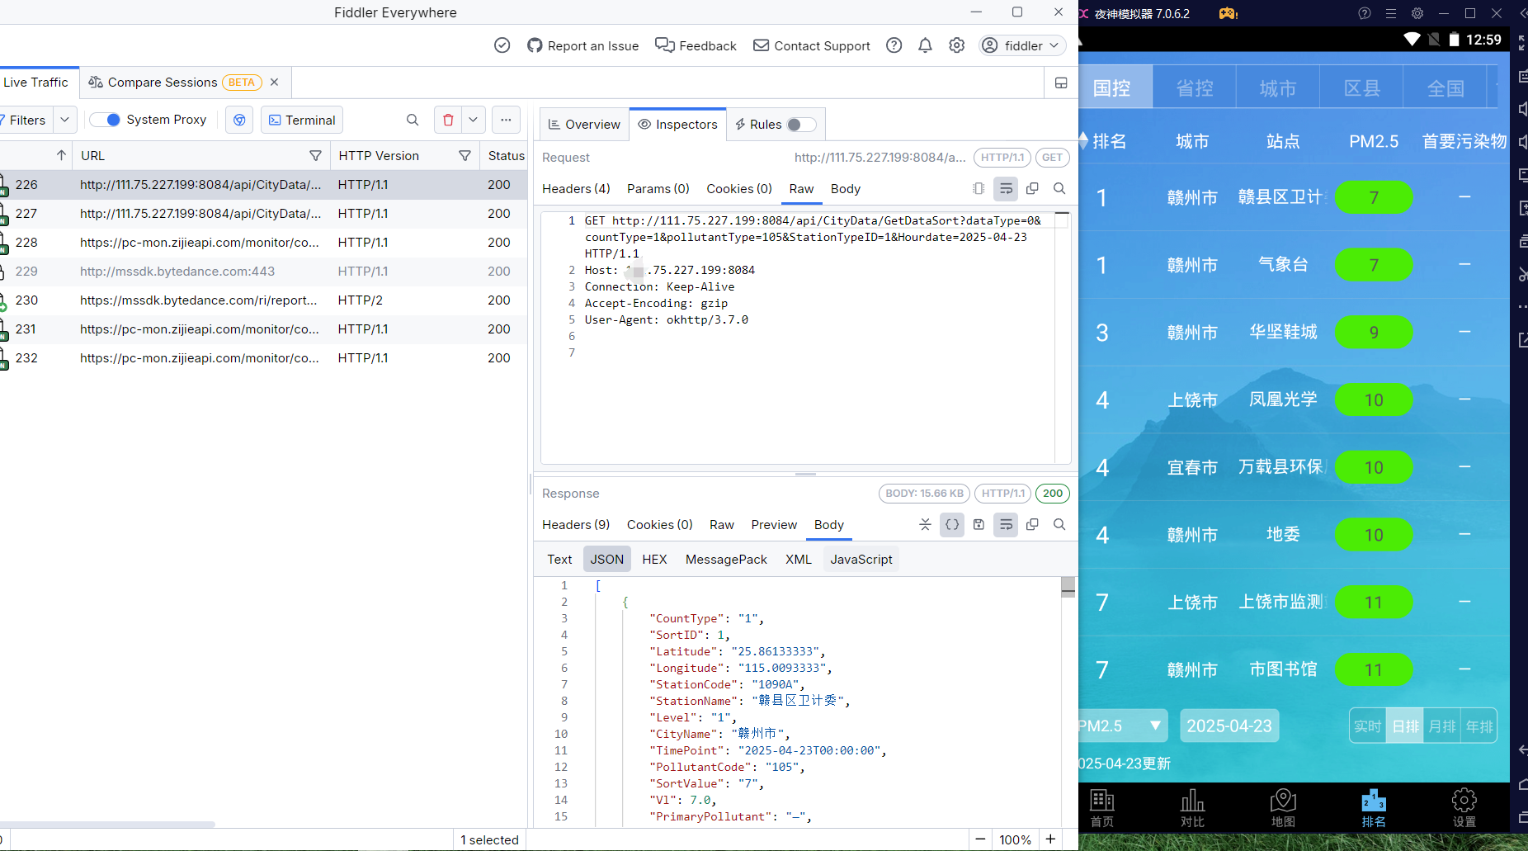Sort by the number column arrow
Screen dimensions: 1528x851
(61, 155)
